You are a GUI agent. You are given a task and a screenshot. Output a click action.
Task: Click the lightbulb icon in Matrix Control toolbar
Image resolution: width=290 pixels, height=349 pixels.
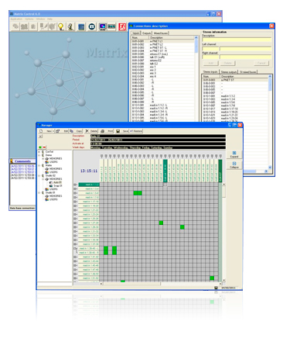[60, 26]
